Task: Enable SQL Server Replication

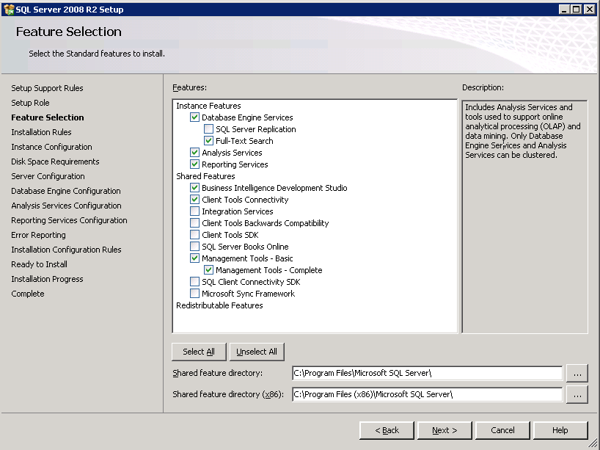Action: click(x=209, y=128)
